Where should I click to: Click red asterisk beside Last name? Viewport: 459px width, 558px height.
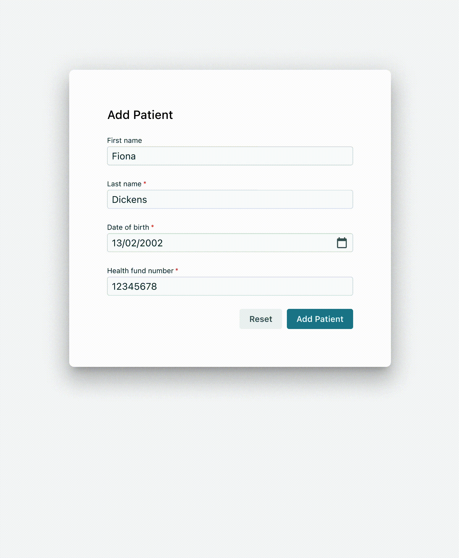pyautogui.click(x=145, y=183)
